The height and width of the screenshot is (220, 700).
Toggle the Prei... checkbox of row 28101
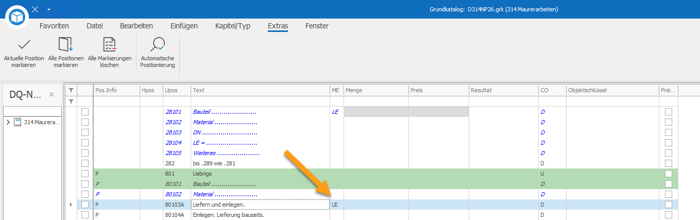(669, 112)
